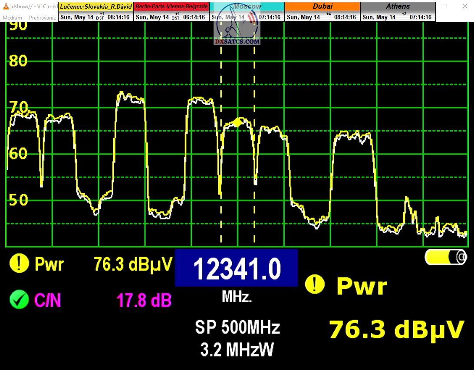
Task: Click the 12341.0 frequency field
Action: (x=236, y=268)
